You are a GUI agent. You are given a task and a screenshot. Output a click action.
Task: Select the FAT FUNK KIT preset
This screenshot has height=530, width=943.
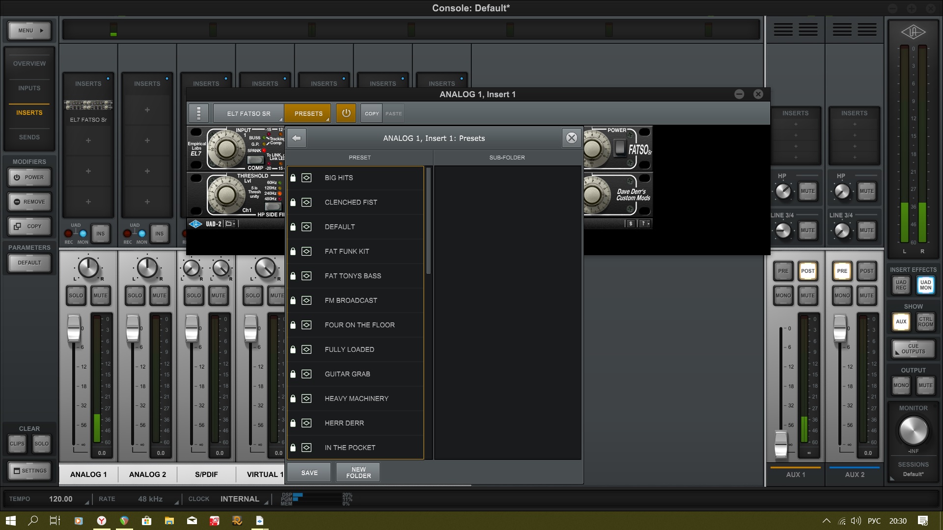[347, 251]
